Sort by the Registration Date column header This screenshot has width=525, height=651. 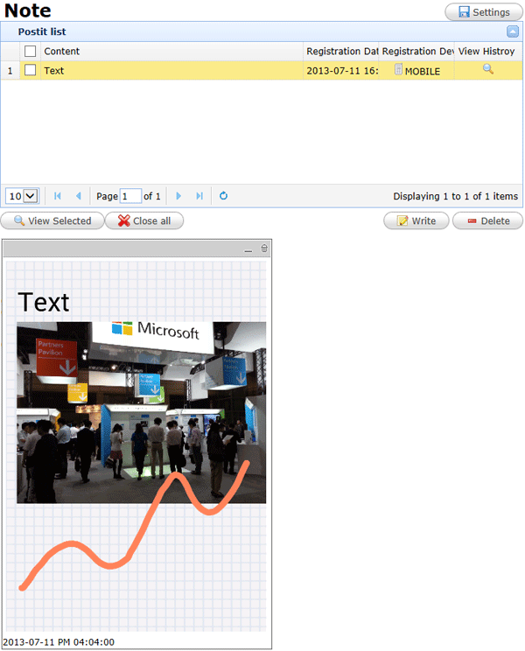pos(342,52)
